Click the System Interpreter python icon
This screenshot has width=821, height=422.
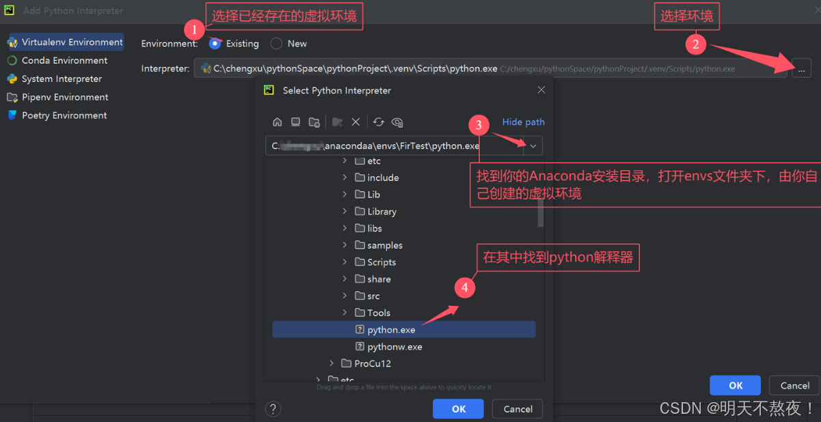[12, 79]
